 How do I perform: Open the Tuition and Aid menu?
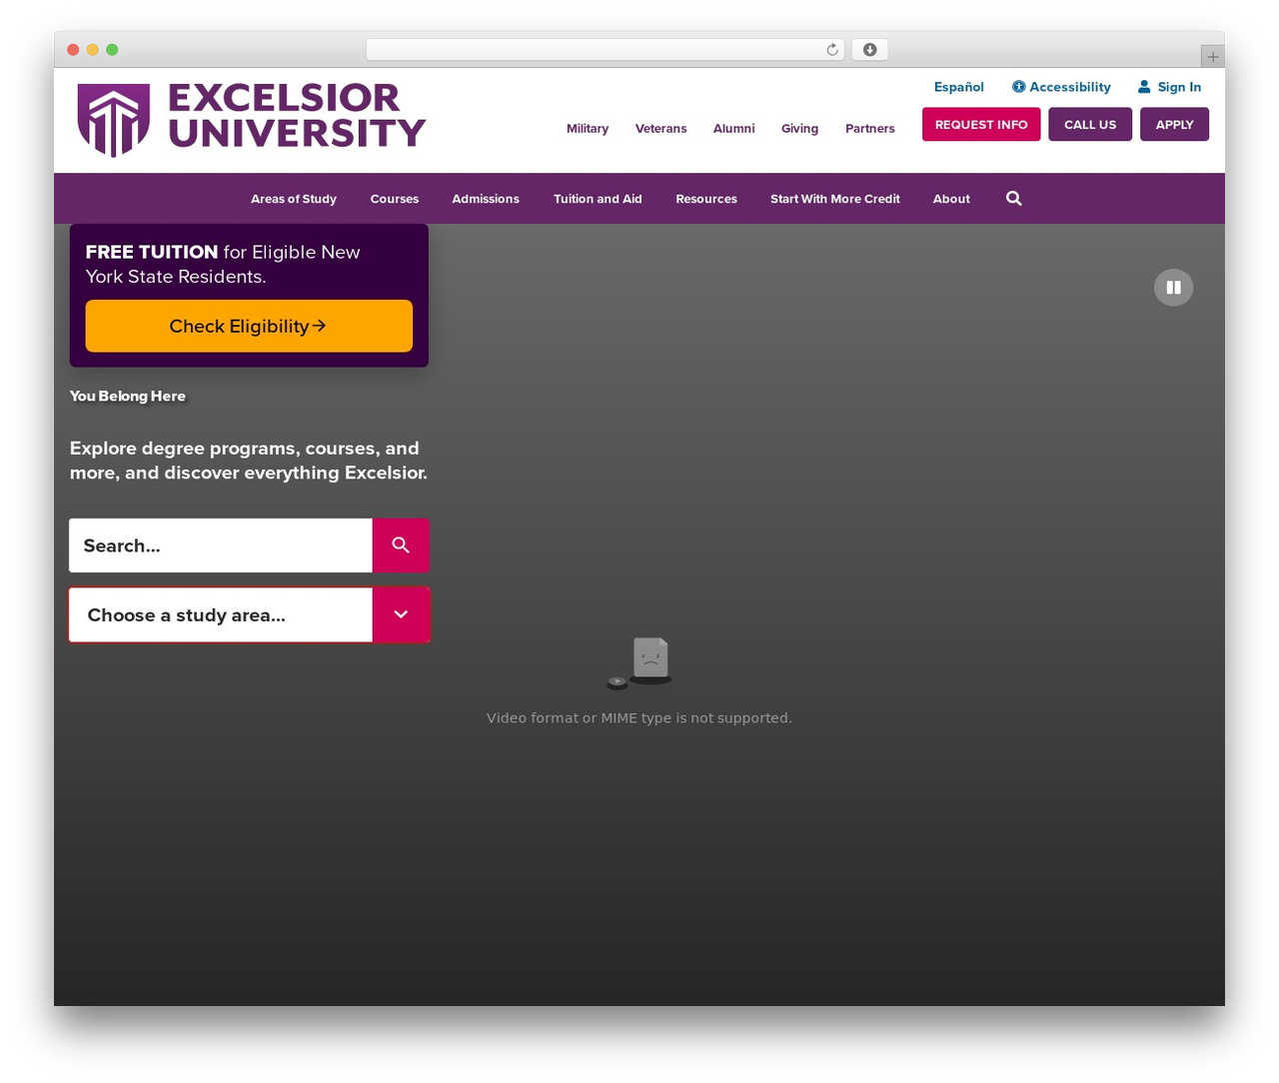click(x=598, y=199)
